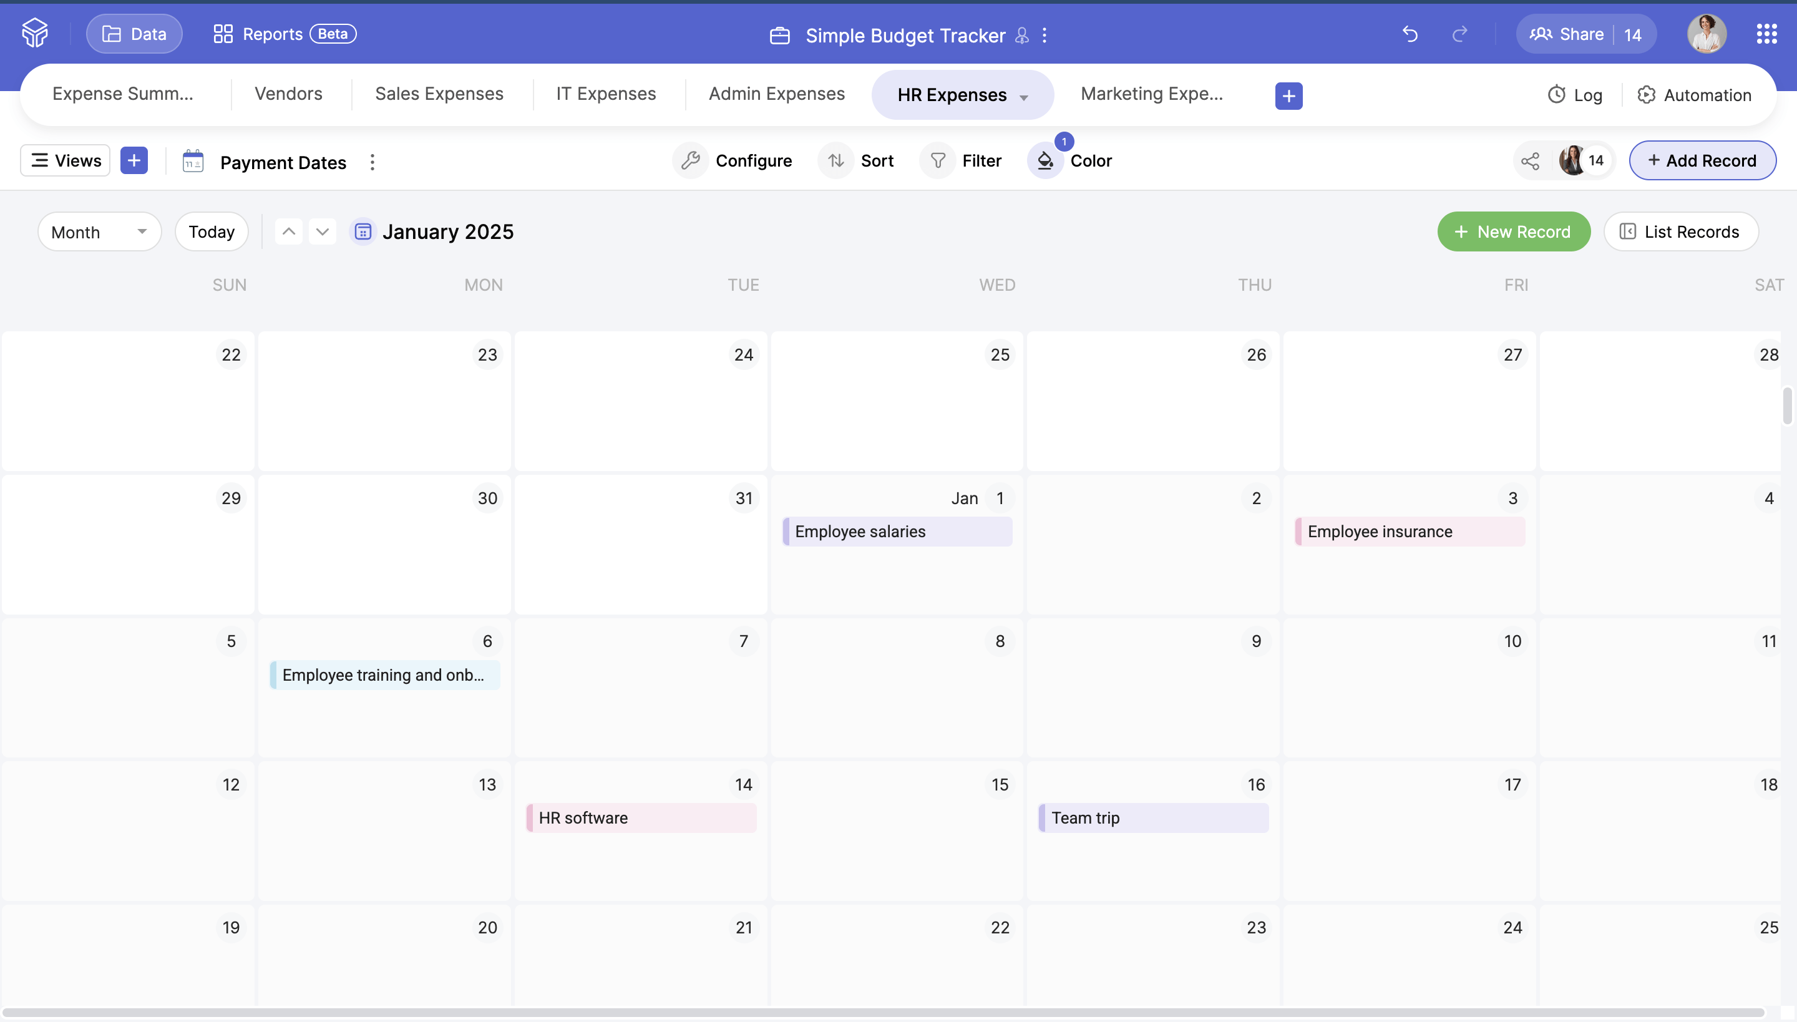
Task: Go to next month with down chevron
Action: pyautogui.click(x=322, y=231)
